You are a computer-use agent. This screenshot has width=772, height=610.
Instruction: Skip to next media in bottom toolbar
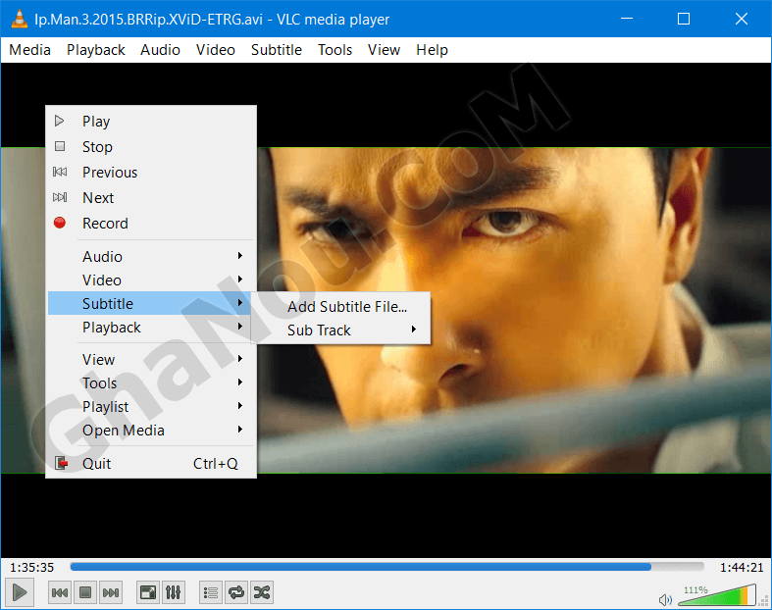110,592
